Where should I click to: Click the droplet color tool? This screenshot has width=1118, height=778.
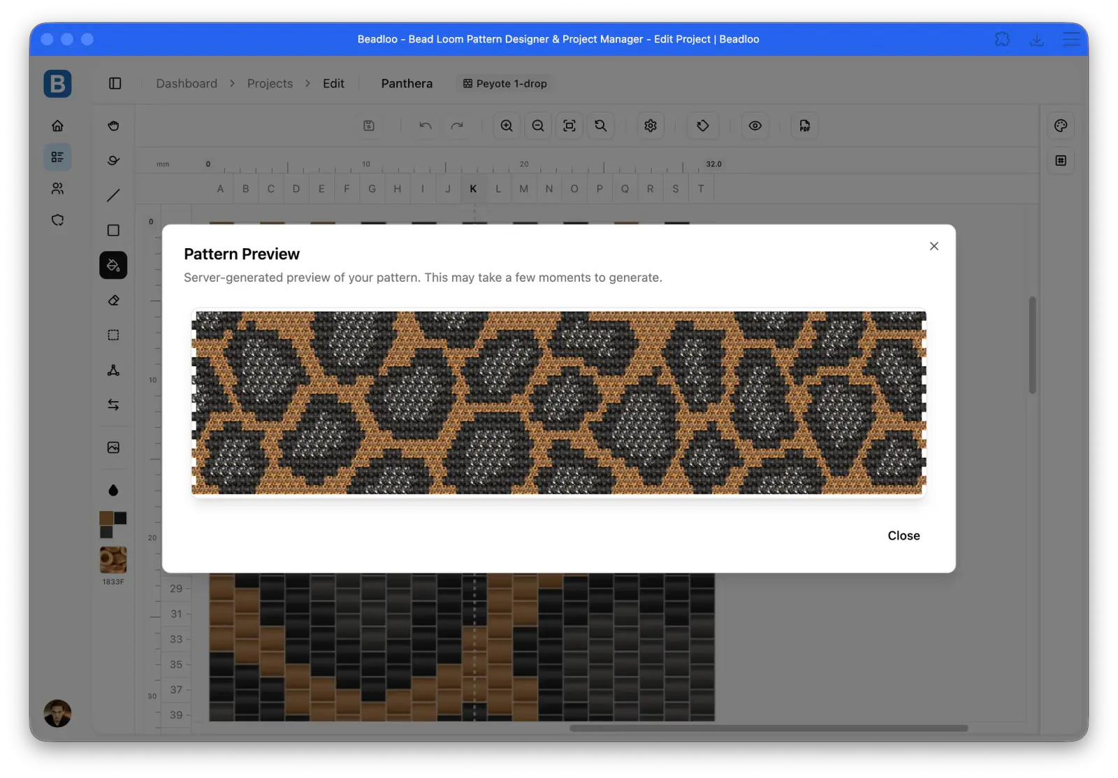(113, 490)
